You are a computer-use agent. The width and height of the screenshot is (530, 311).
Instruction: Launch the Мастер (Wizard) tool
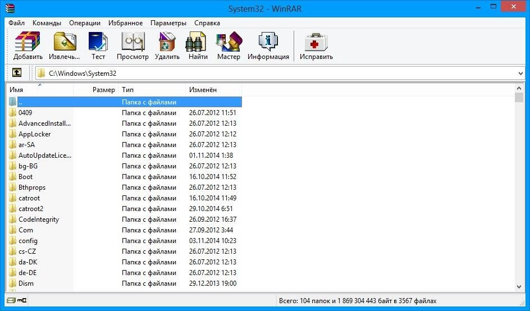point(229,42)
